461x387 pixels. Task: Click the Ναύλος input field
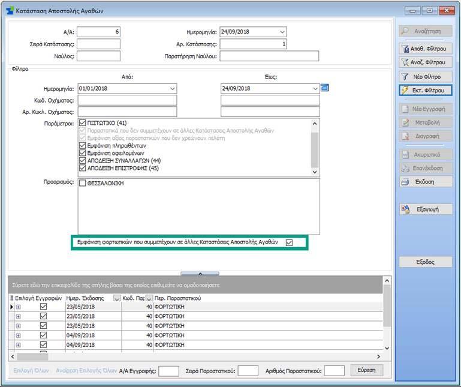point(98,56)
